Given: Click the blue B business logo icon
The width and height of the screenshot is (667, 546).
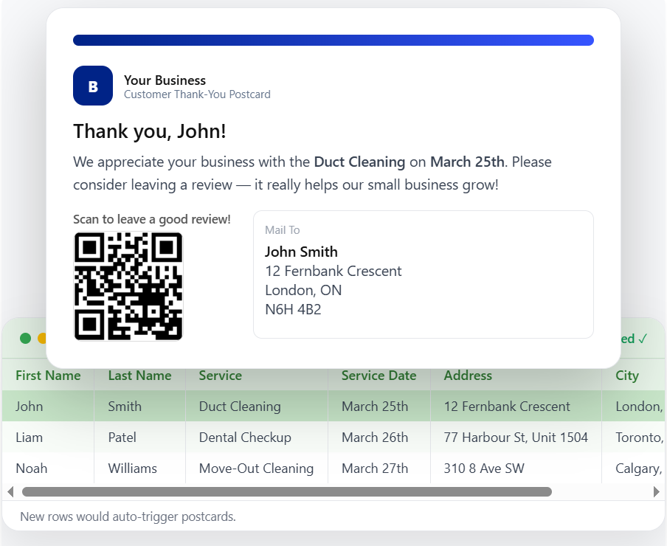Looking at the screenshot, I should coord(92,86).
